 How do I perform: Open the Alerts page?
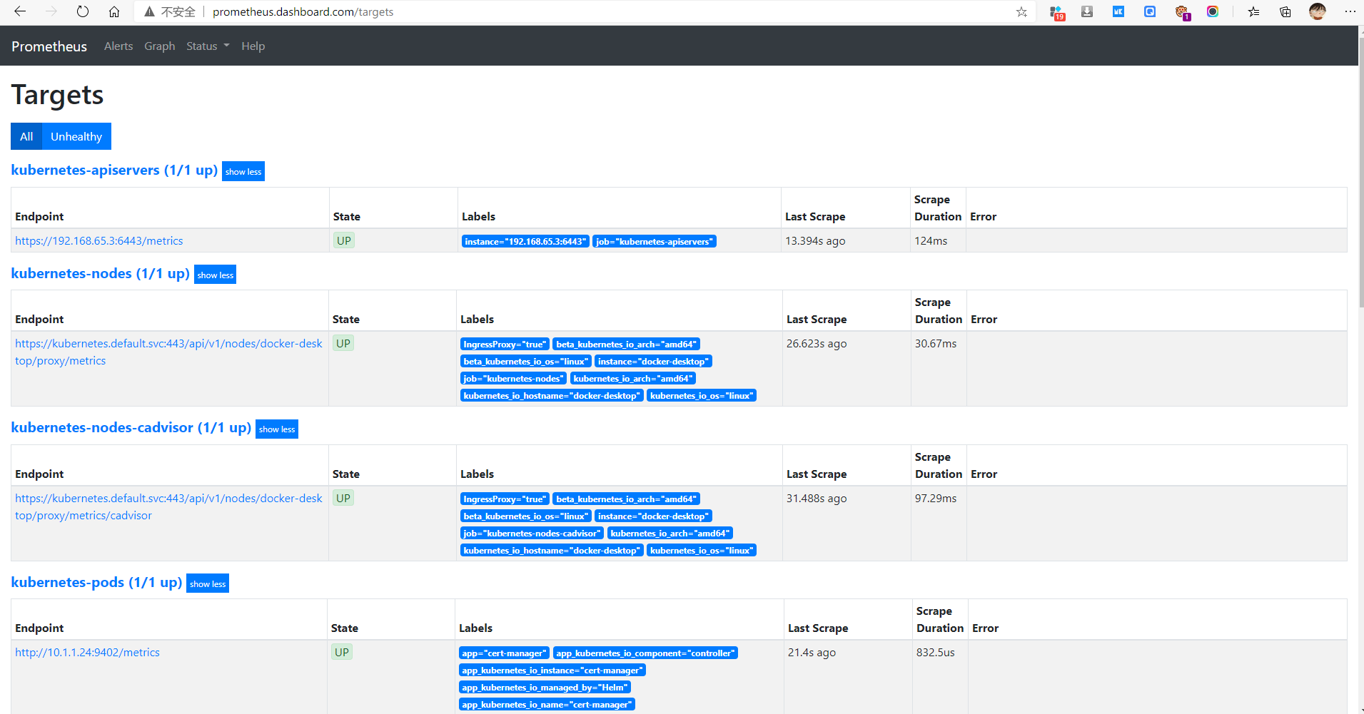tap(118, 46)
